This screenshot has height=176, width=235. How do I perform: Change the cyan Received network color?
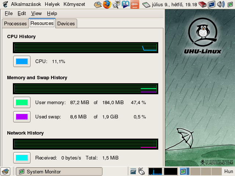tap(22, 158)
